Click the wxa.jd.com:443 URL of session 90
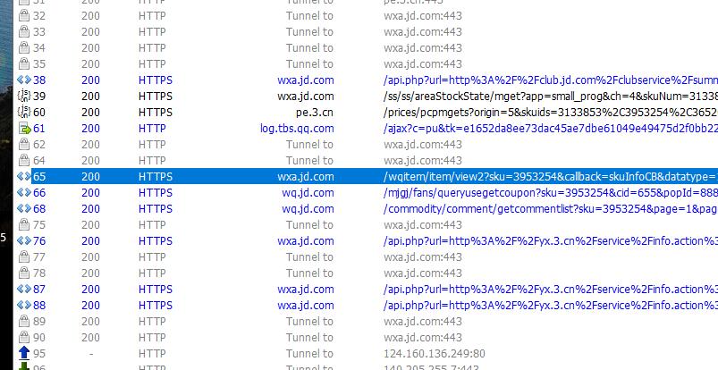718x370 pixels. point(423,338)
